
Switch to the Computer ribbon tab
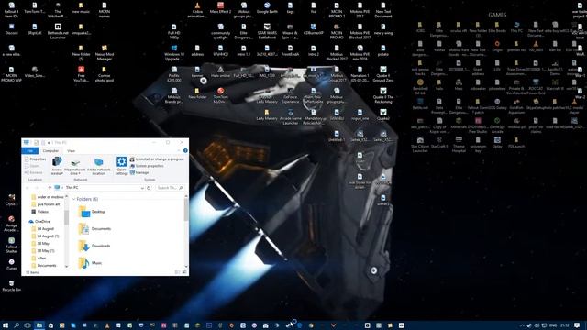(x=50, y=150)
